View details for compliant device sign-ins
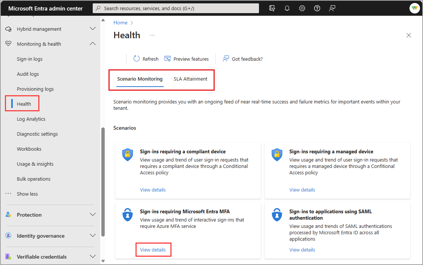The width and height of the screenshot is (423, 265). click(x=153, y=190)
